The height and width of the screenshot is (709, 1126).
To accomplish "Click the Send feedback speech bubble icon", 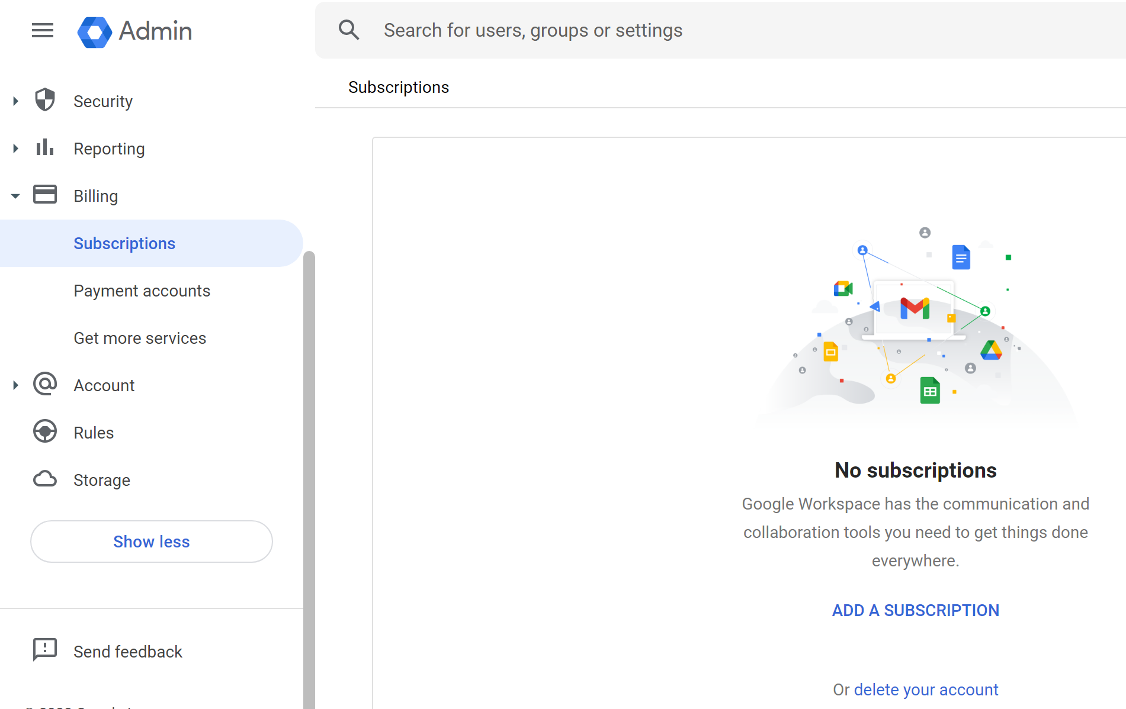I will click(x=45, y=650).
